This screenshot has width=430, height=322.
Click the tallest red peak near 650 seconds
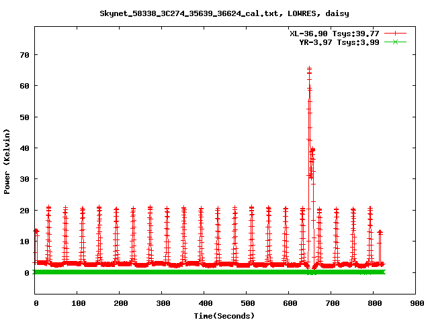click(309, 68)
